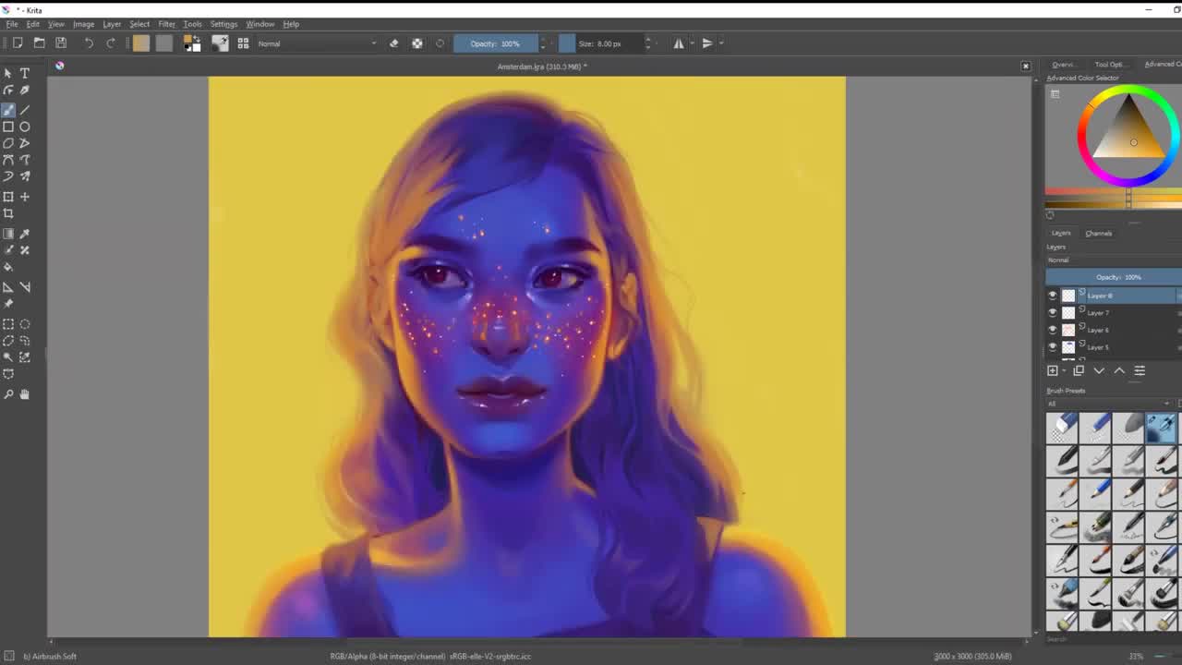Screen dimensions: 1182x665
Task: Select the Transform tool
Action: click(8, 197)
